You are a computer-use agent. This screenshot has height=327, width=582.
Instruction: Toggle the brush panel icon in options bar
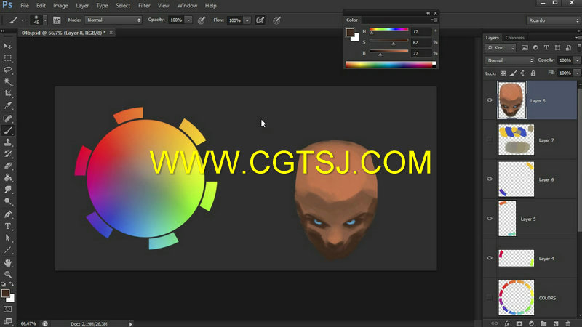point(57,20)
